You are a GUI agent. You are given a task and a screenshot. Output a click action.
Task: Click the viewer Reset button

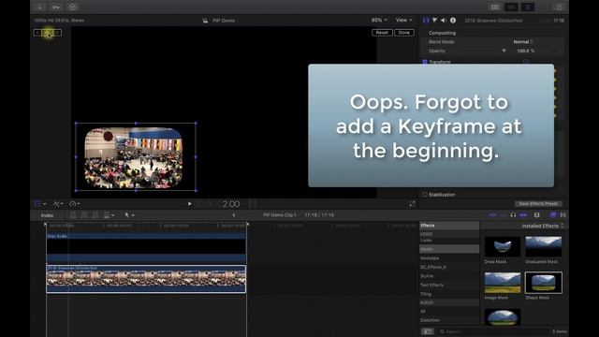click(382, 33)
